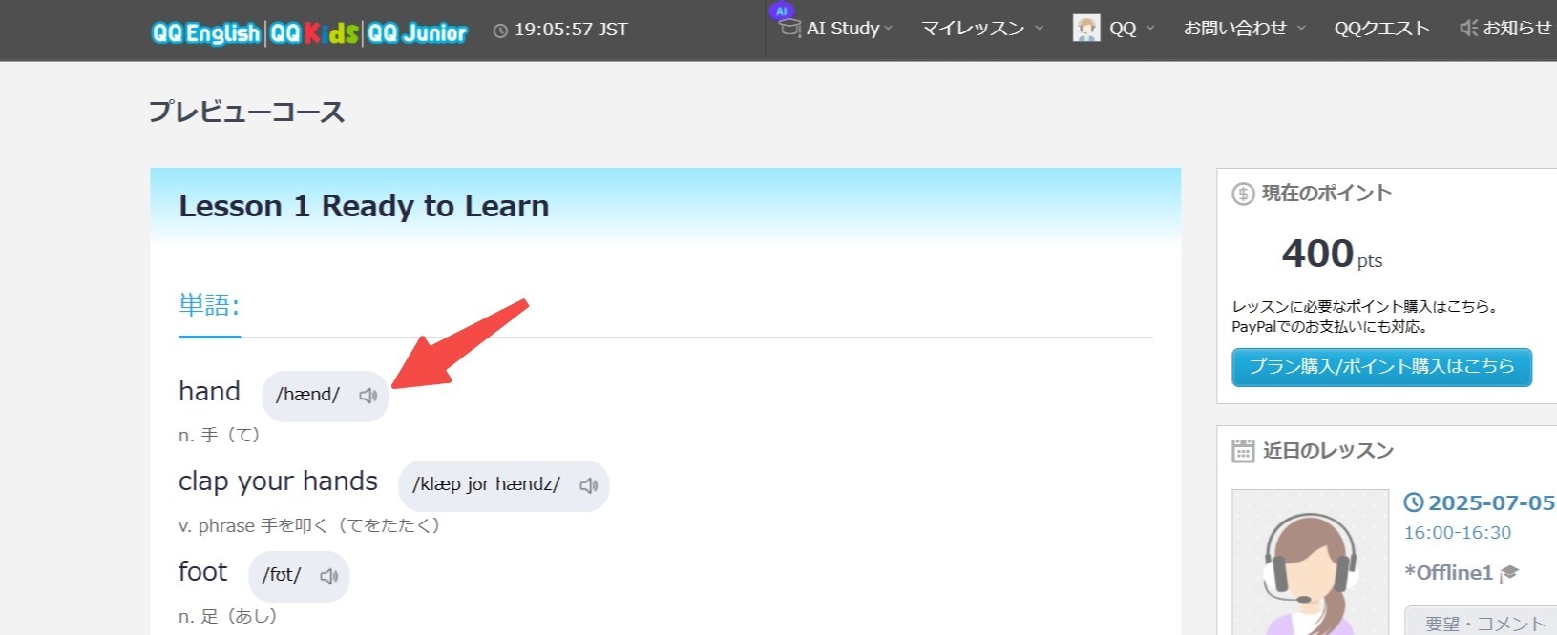This screenshot has height=635, width=1557.
Task: Open the QQ account dropdown arrow
Action: (x=1150, y=29)
